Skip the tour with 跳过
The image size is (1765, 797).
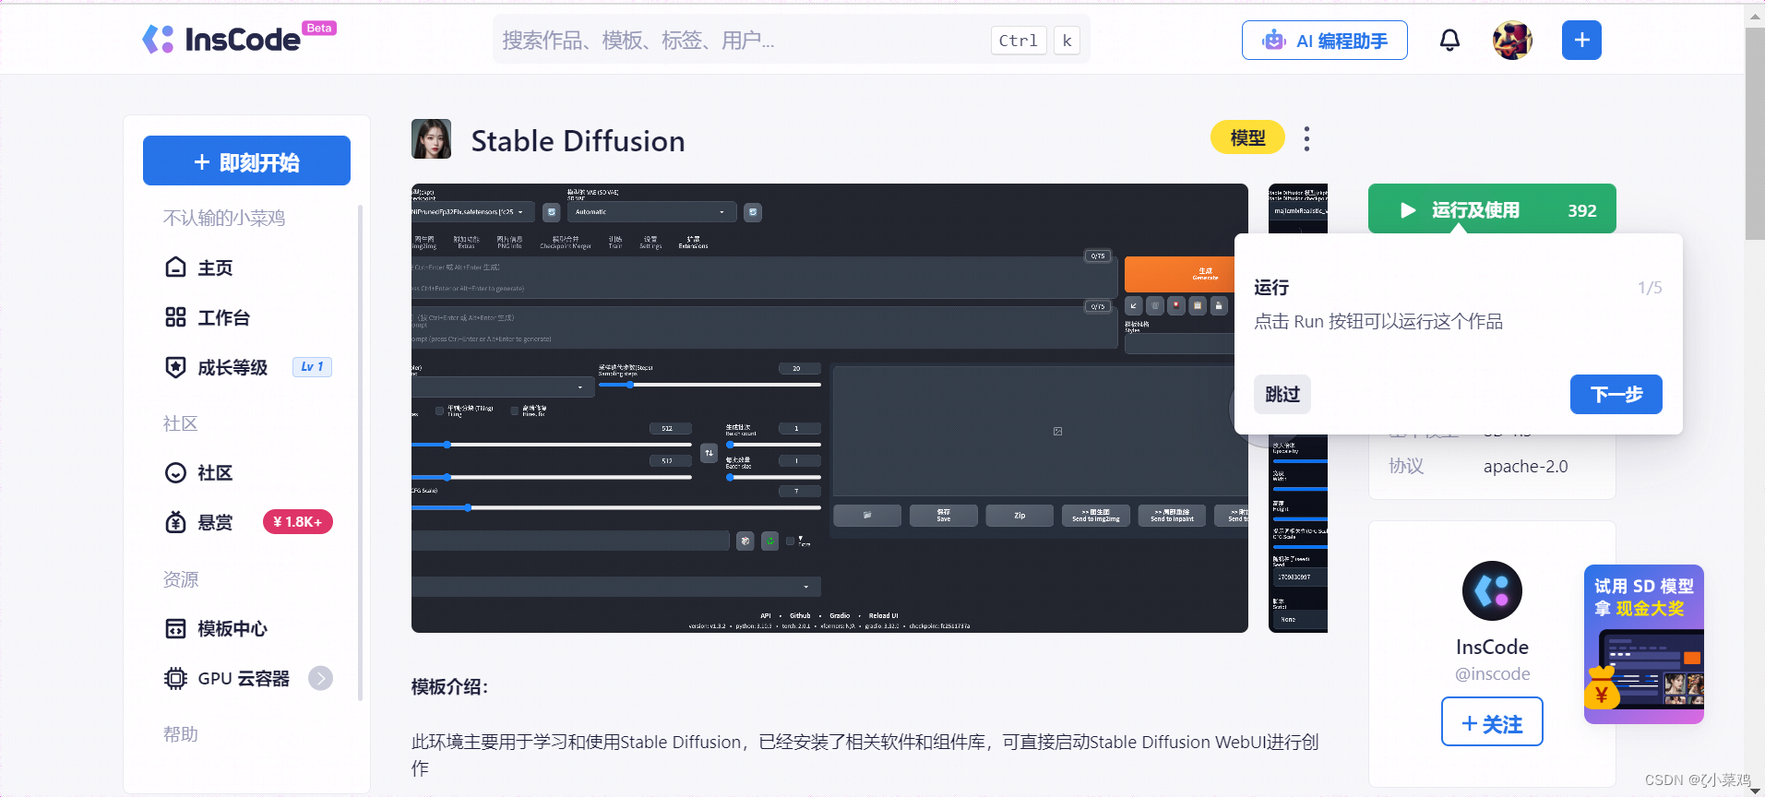(1282, 394)
